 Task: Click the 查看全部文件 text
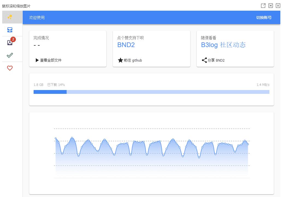point(51,60)
